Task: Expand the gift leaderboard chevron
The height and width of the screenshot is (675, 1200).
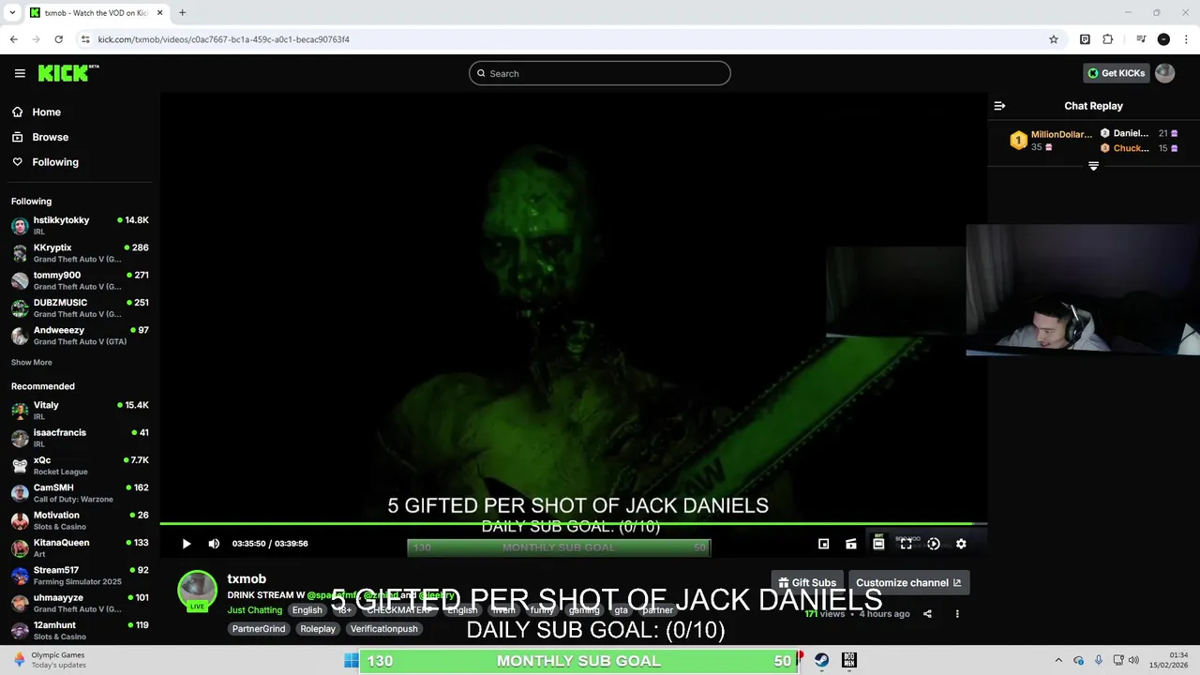Action: pos(1093,166)
